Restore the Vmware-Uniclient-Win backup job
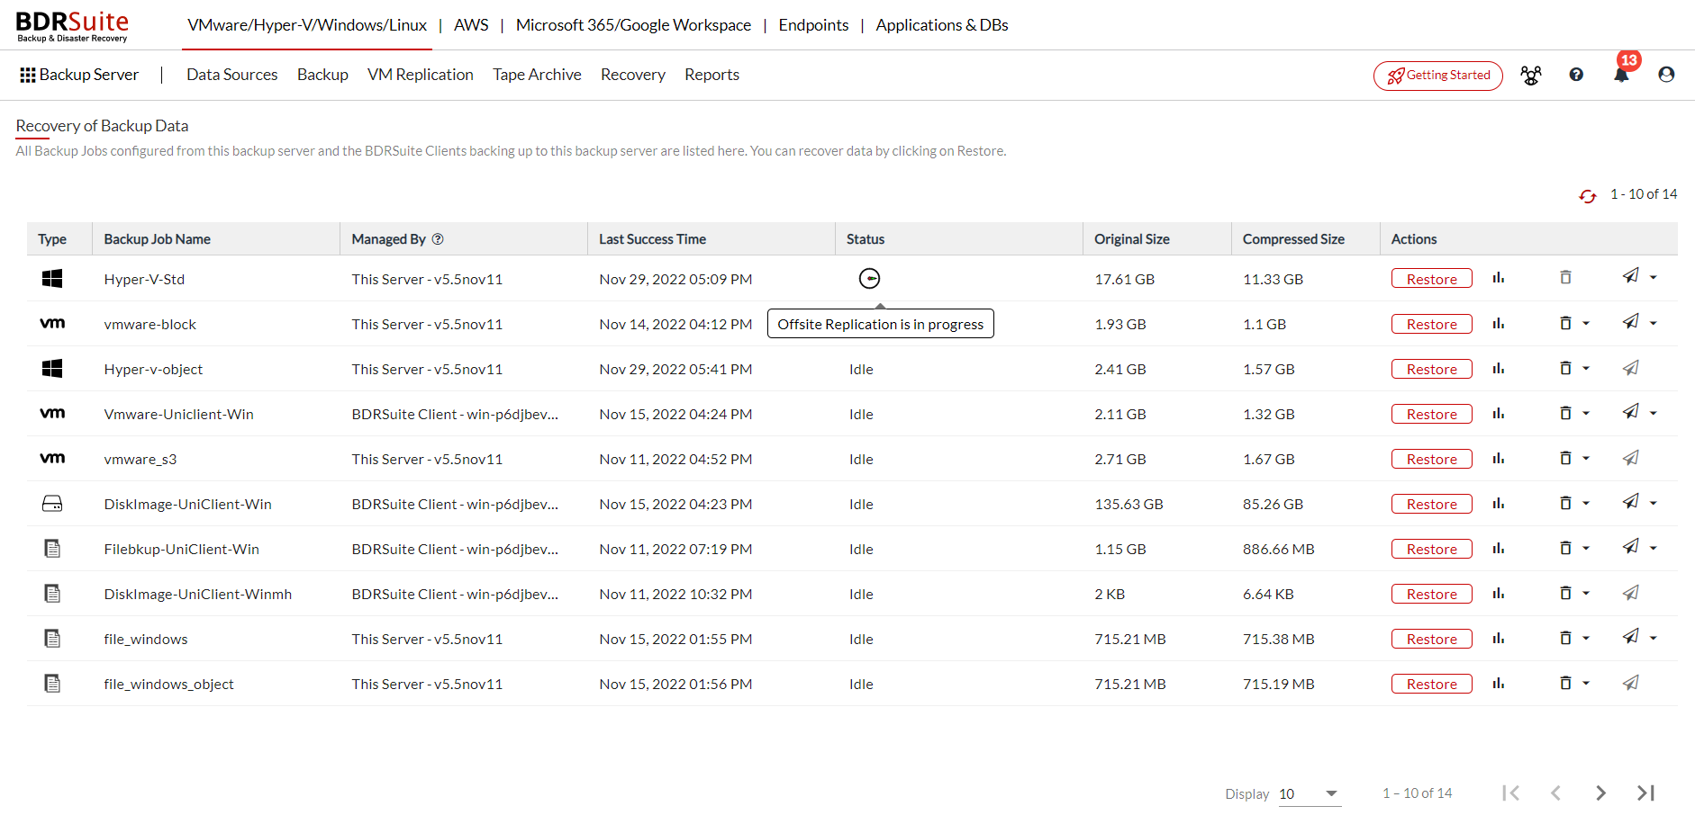 click(x=1432, y=414)
